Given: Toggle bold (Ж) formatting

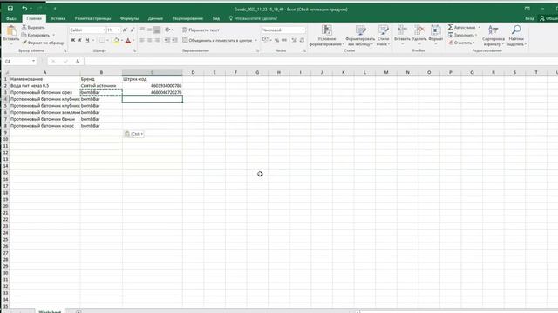Looking at the screenshot, I should pyautogui.click(x=73, y=41).
